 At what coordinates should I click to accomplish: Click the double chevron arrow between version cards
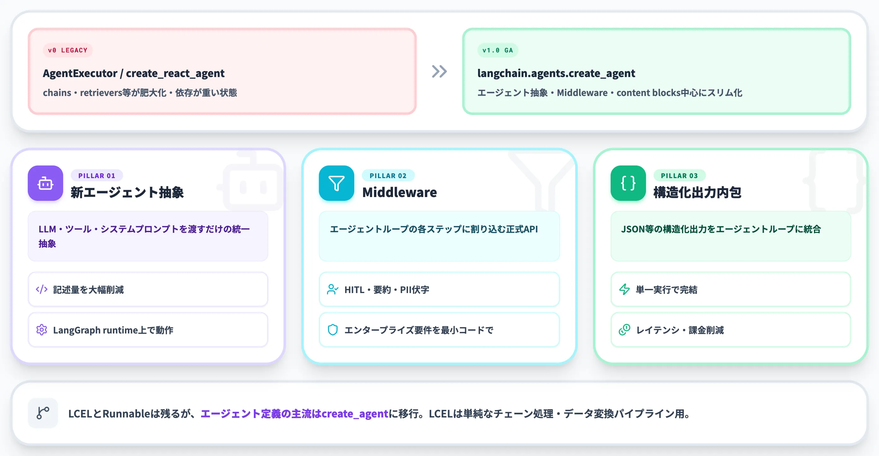tap(439, 71)
